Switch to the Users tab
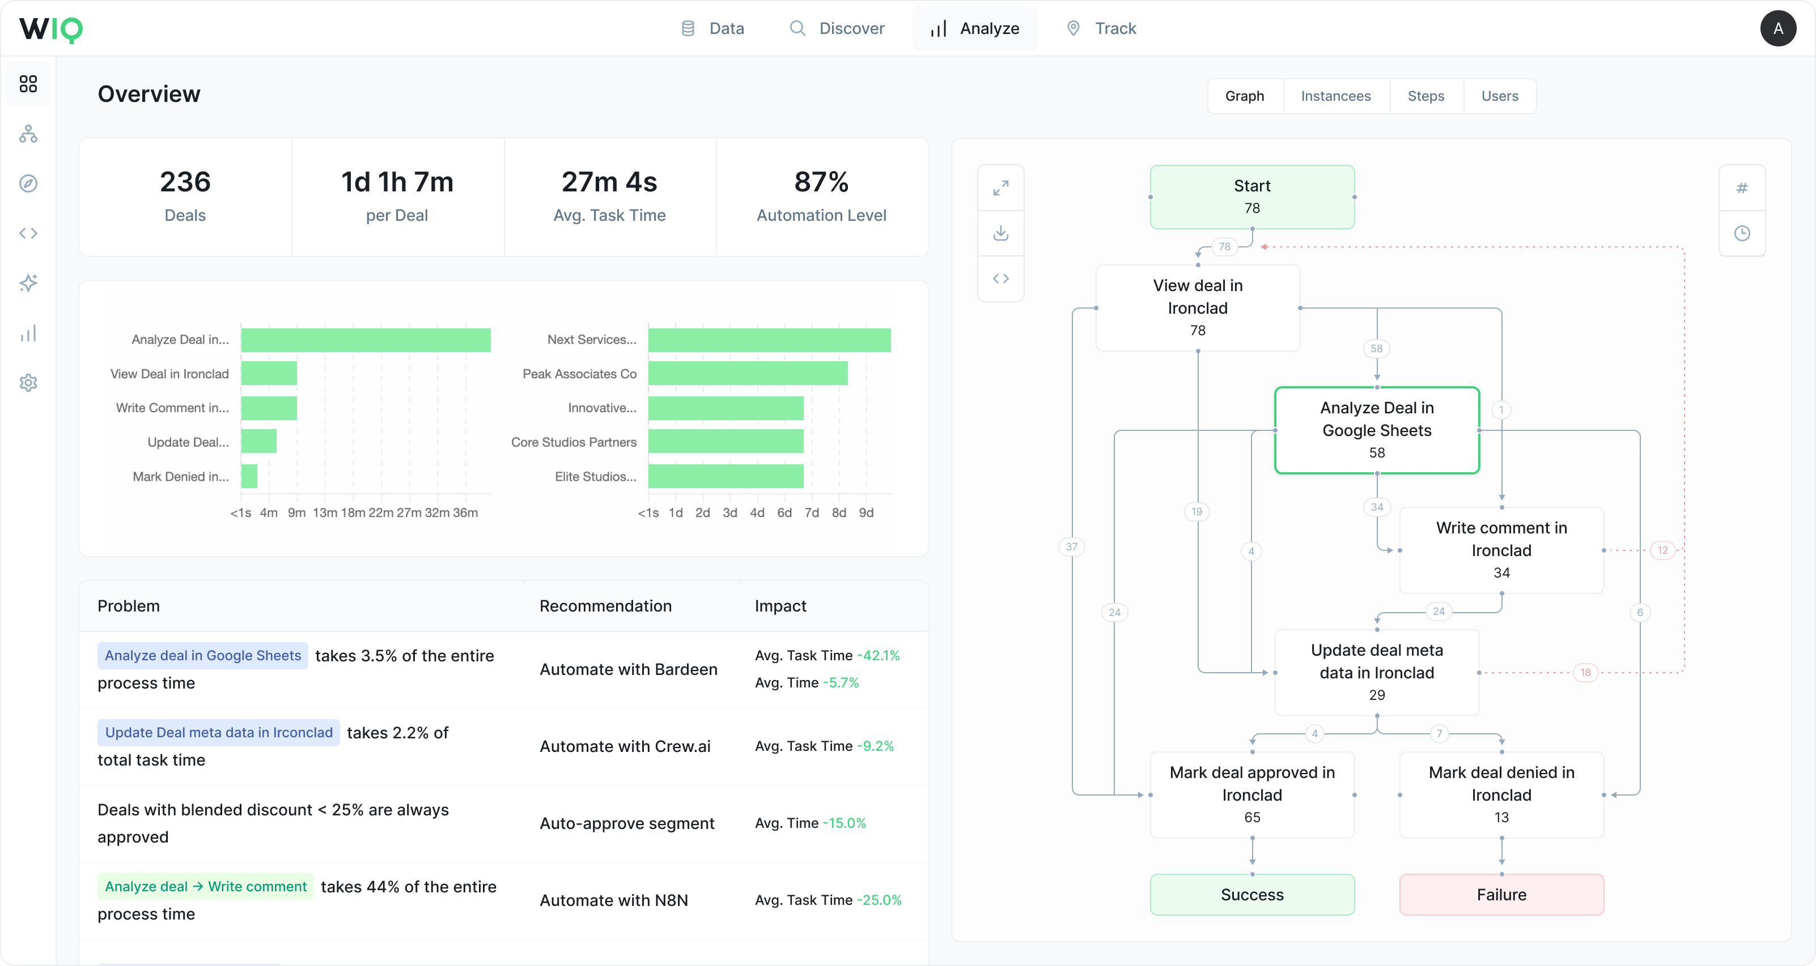The image size is (1816, 966). point(1499,96)
